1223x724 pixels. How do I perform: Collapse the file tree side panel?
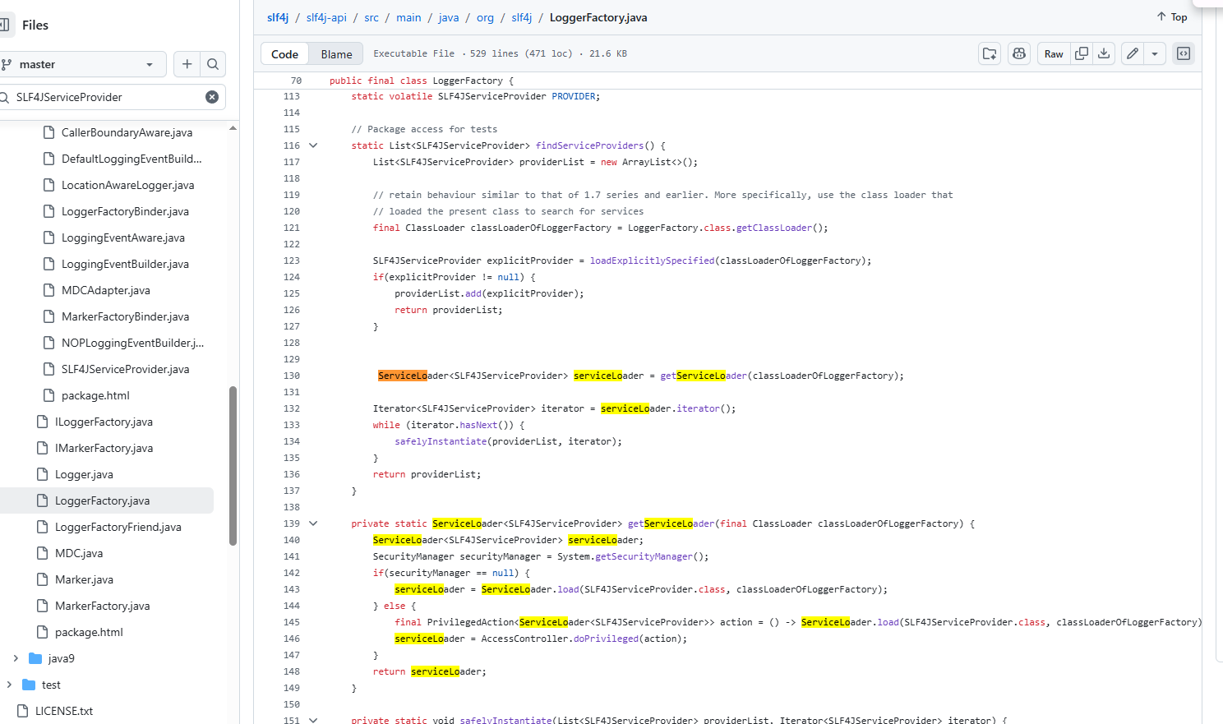pos(5,25)
